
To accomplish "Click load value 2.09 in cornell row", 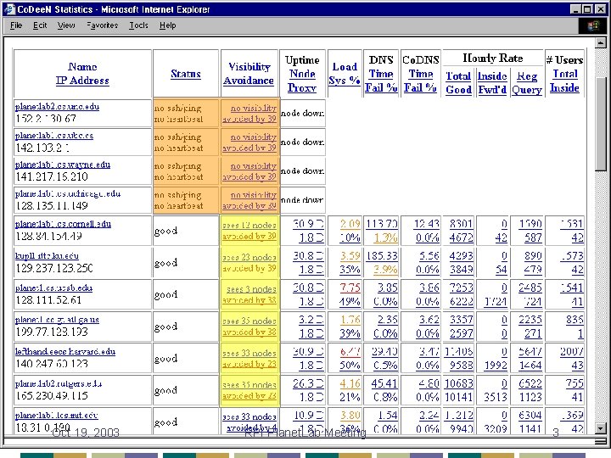I will (350, 224).
